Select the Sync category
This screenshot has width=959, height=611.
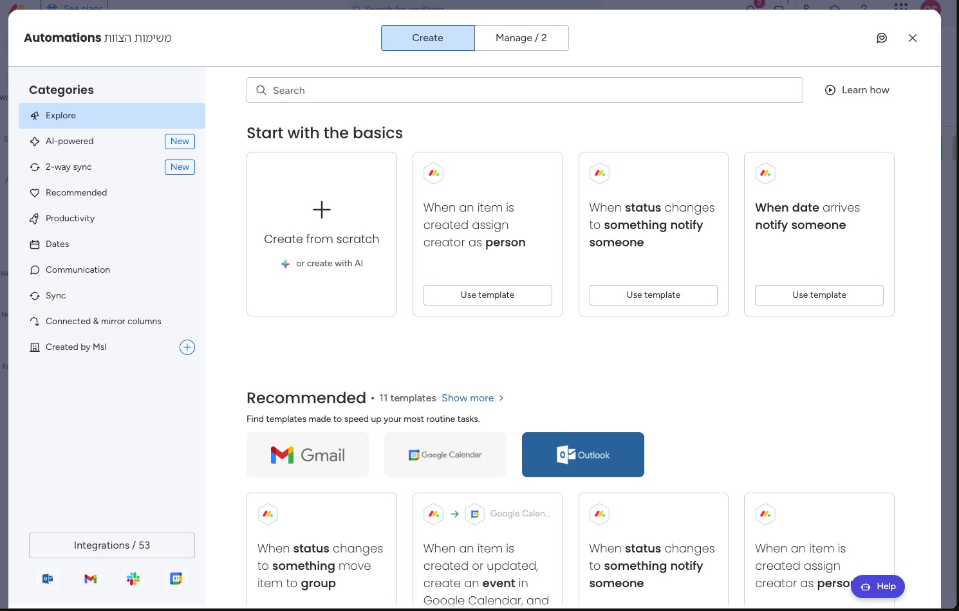(112, 296)
